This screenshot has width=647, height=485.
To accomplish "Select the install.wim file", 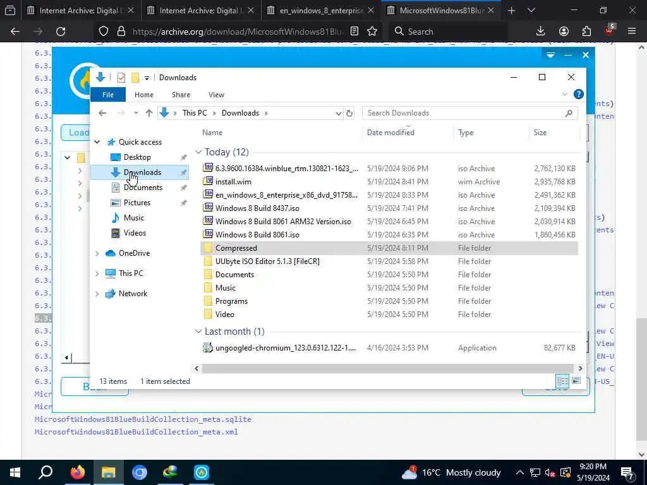I will (233, 182).
